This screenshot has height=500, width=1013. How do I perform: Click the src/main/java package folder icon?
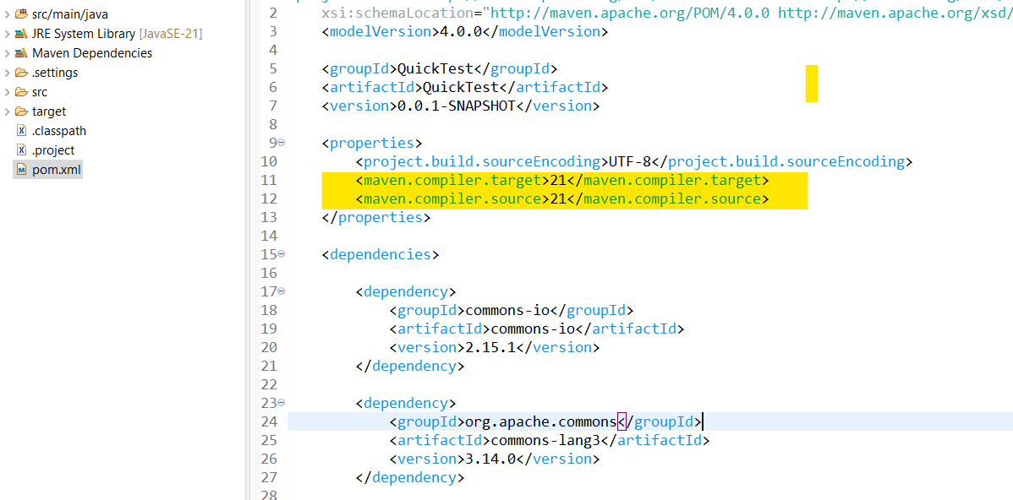point(21,14)
